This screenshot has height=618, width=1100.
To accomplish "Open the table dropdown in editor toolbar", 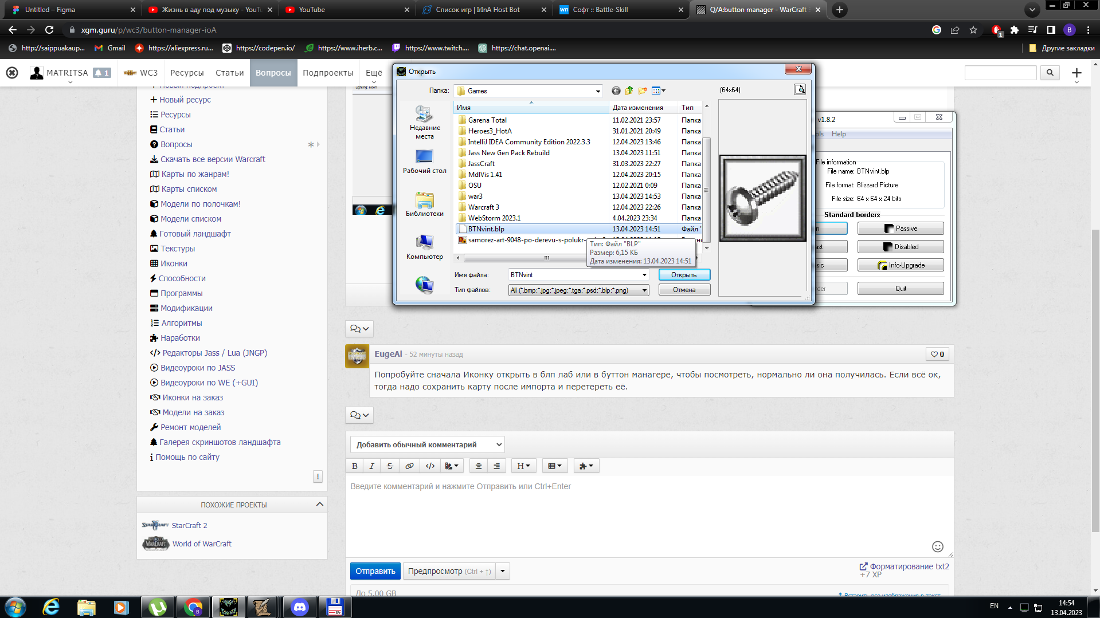I will 554,466.
